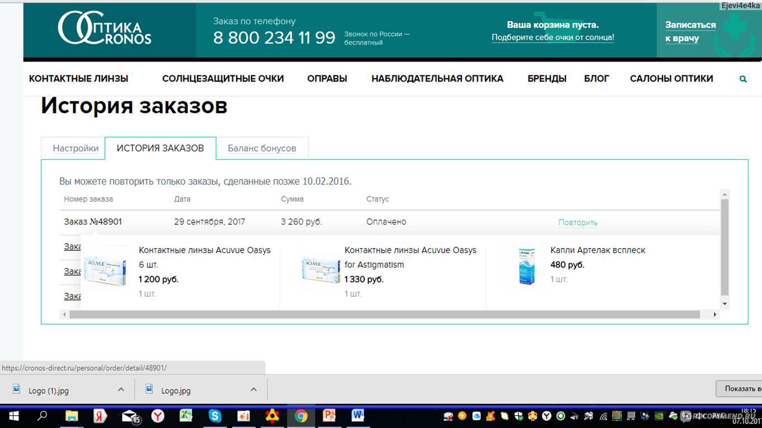Image resolution: width=762 pixels, height=428 pixels.
Task: Open Acuvue Oasys for Astigmatism product link
Action: 411,257
